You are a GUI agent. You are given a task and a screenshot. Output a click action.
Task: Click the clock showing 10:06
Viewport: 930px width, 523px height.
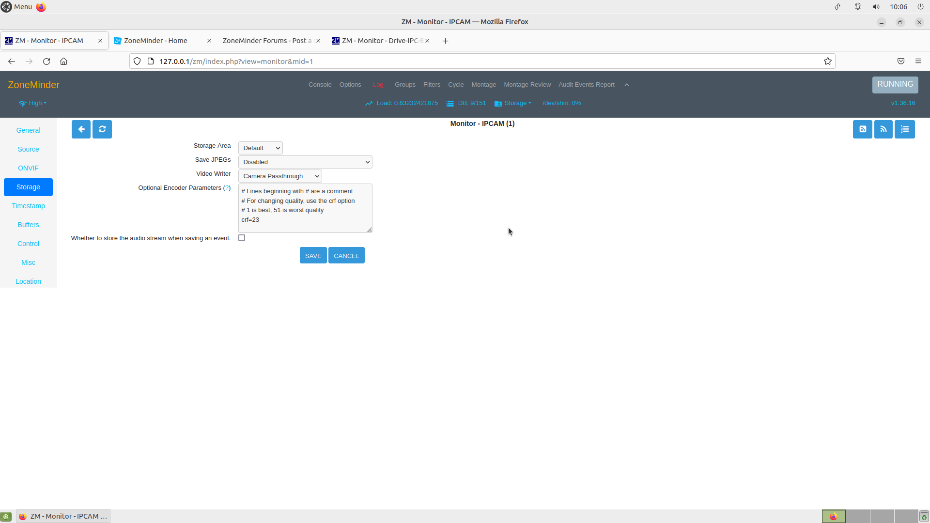899,7
